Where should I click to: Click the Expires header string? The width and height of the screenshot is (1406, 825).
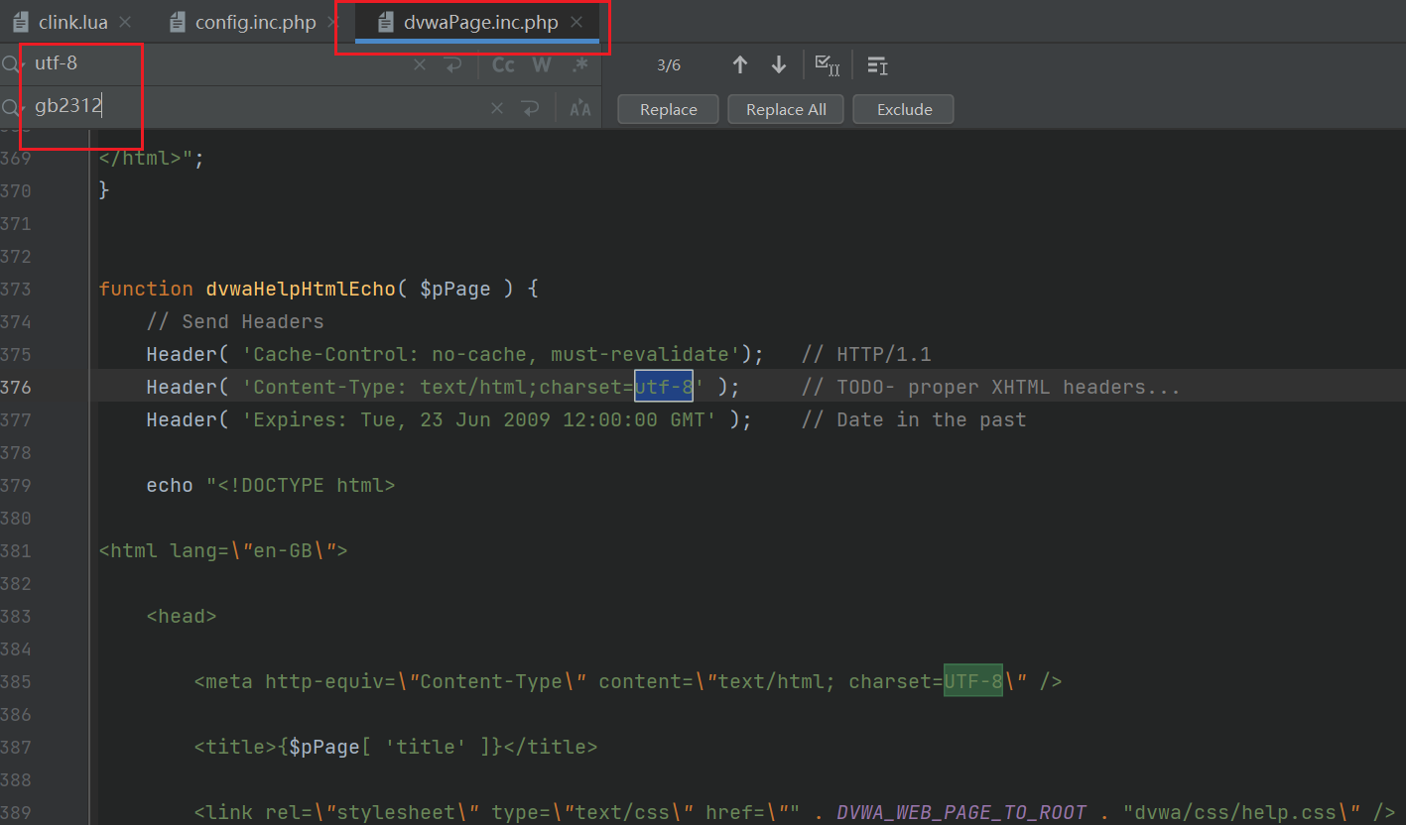[478, 419]
